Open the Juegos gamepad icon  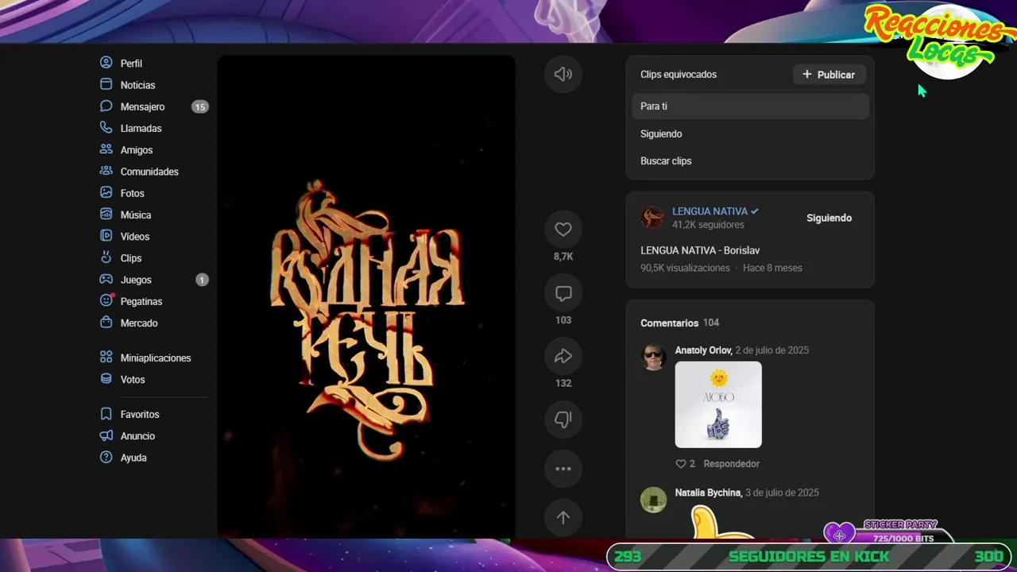(x=106, y=280)
